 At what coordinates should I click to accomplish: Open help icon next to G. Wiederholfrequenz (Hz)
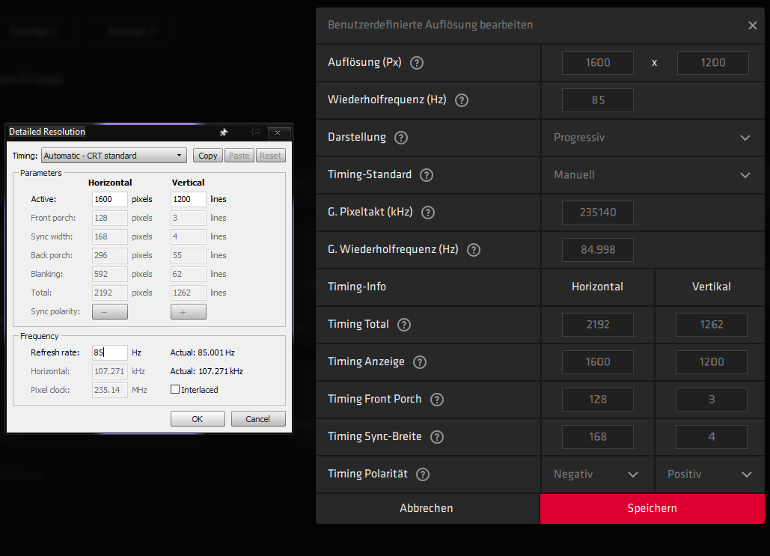pos(474,250)
